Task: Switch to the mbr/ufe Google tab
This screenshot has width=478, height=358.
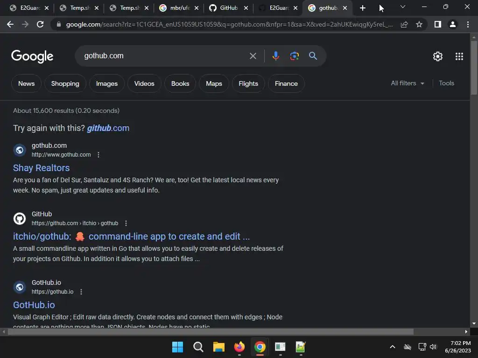Action: coord(176,8)
